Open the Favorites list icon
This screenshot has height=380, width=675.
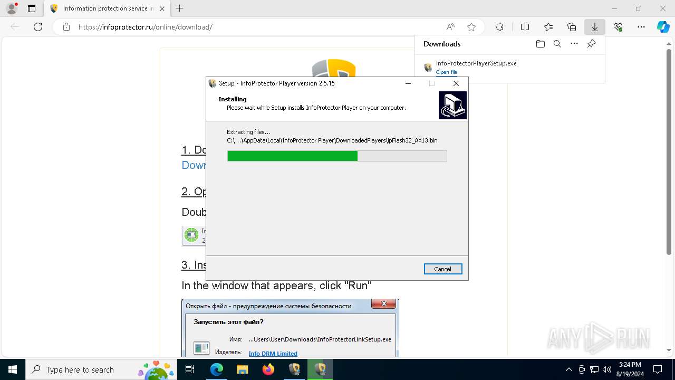click(548, 27)
